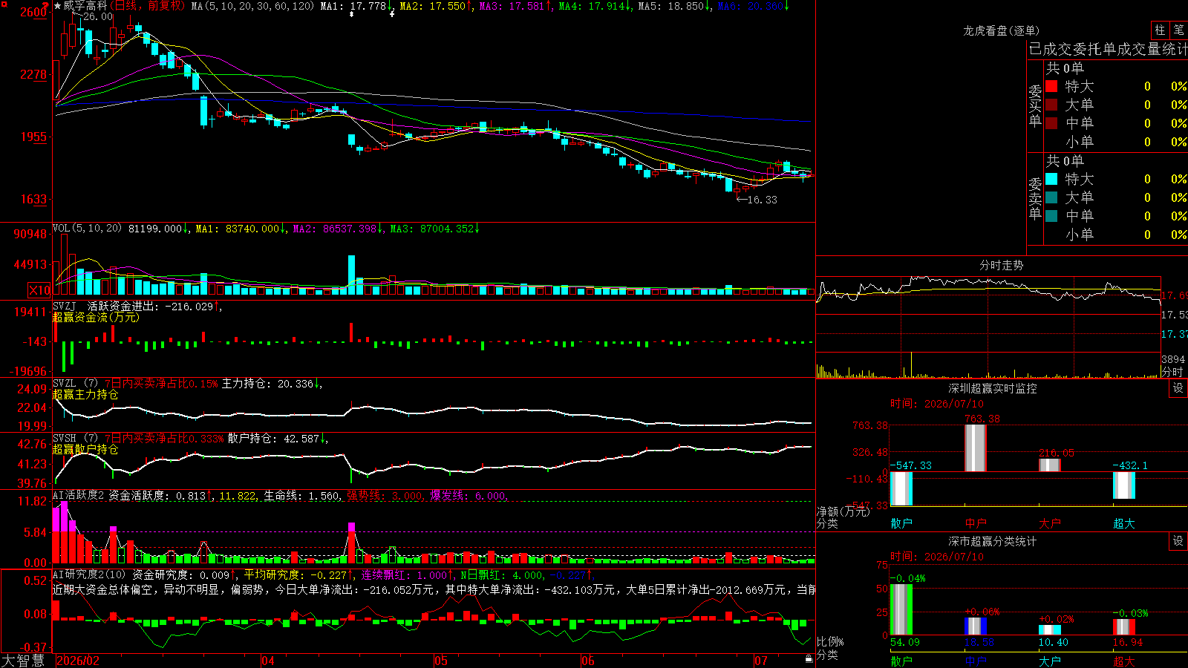
Task: Select the 龙虎看盘(逐单) panel title
Action: point(1002,30)
